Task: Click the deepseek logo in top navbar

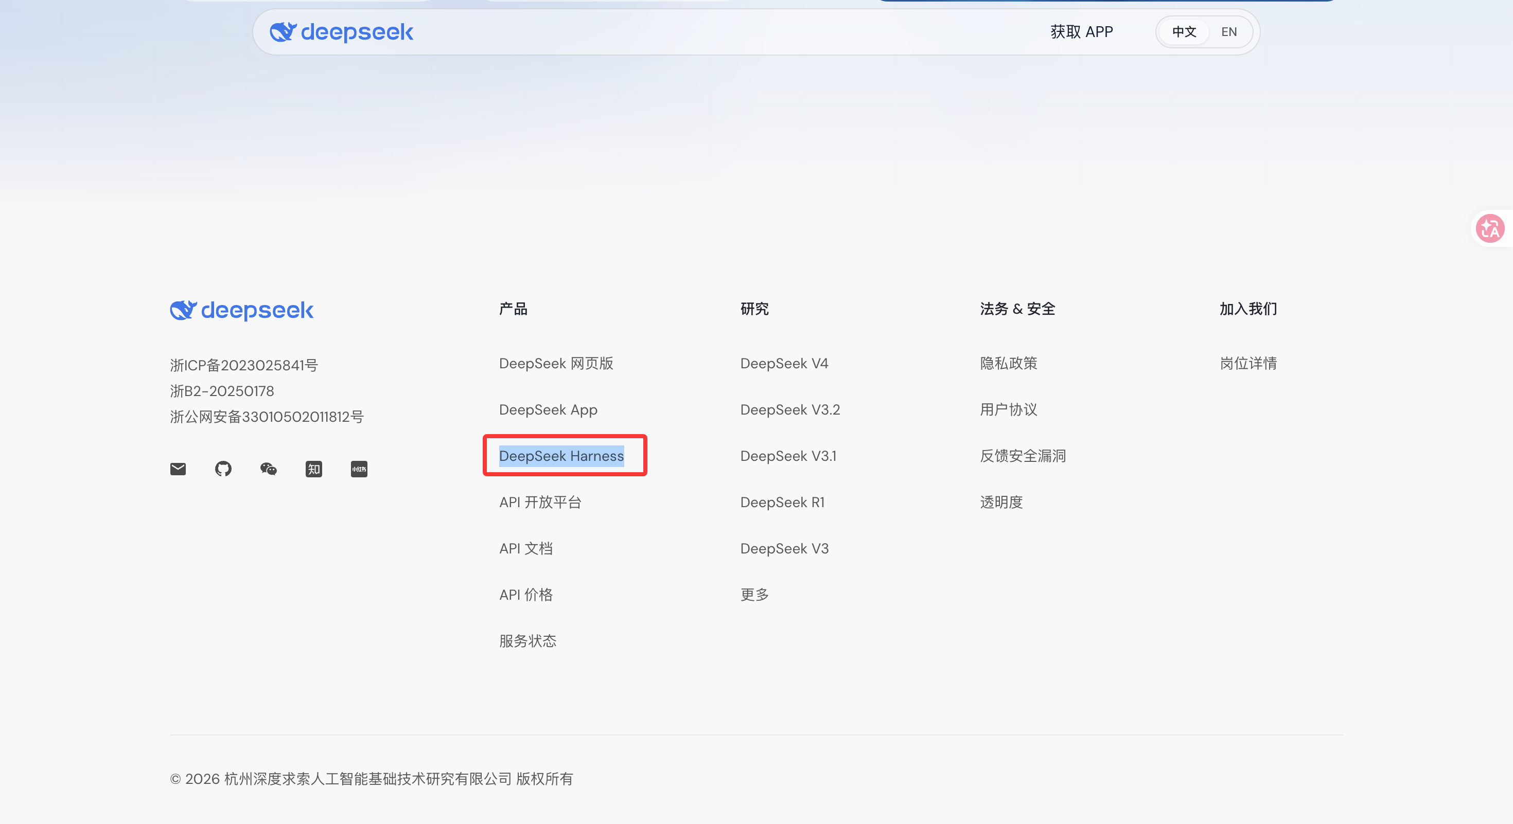Action: [x=341, y=32]
